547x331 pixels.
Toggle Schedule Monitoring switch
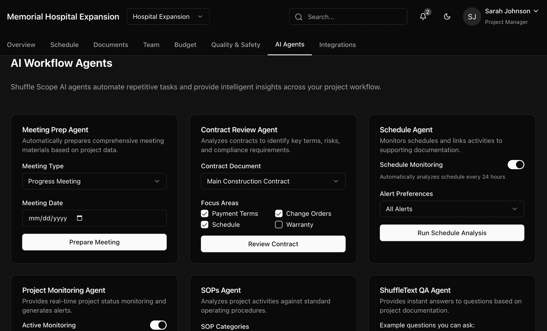coord(516,165)
